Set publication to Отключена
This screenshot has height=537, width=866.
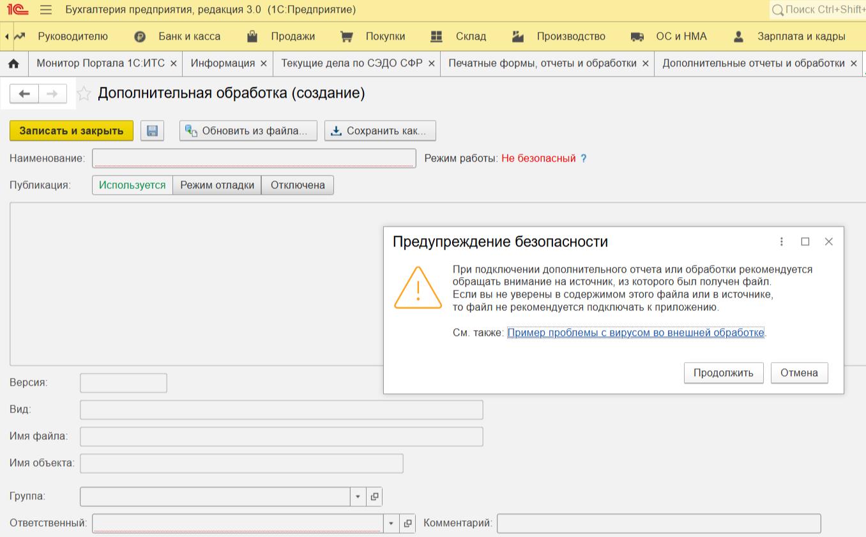click(x=298, y=185)
